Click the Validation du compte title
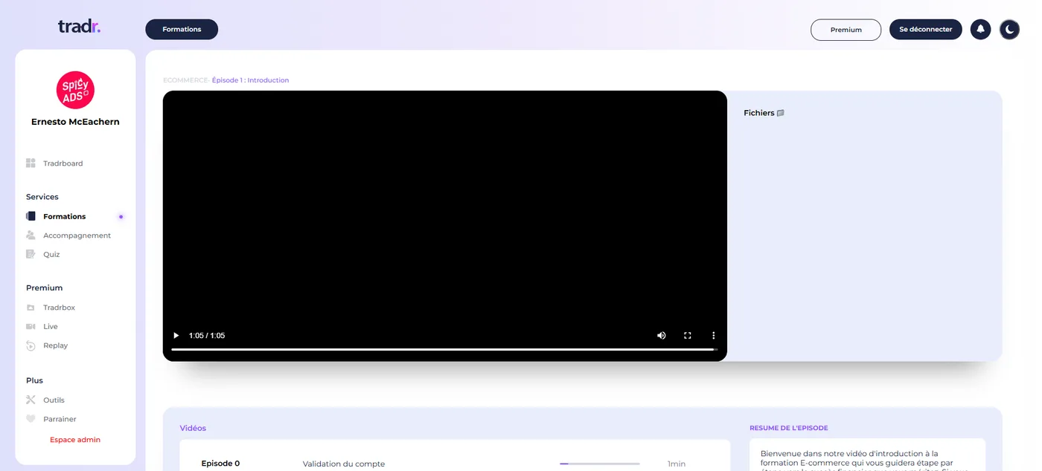 tap(344, 464)
